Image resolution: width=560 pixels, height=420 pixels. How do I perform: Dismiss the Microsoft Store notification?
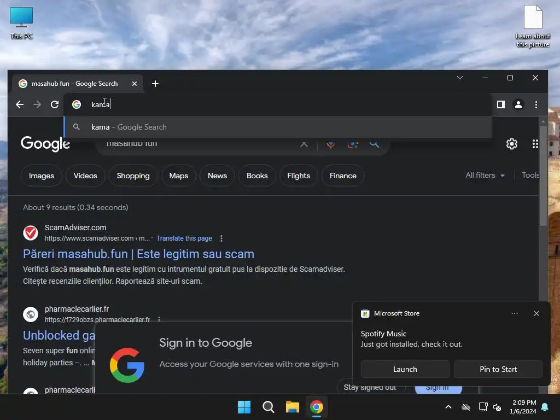pos(536,313)
